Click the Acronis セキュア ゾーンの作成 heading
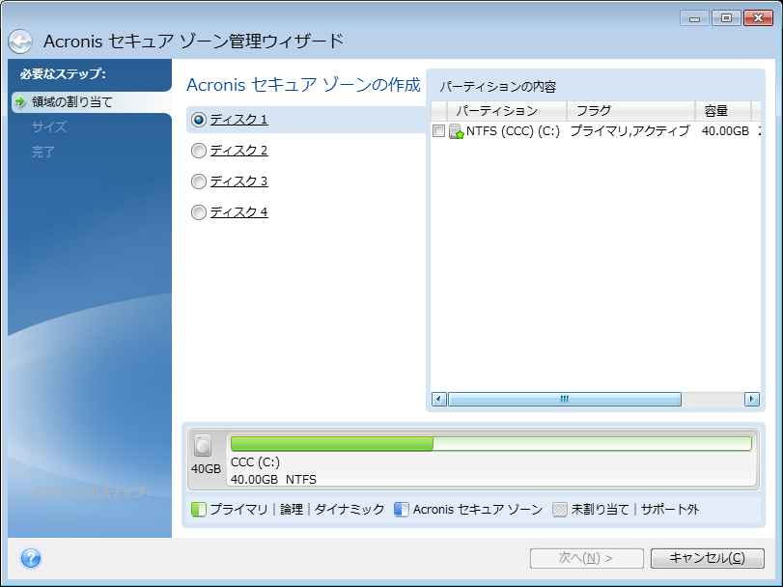Viewport: 783px width, 587px height. pyautogui.click(x=303, y=85)
